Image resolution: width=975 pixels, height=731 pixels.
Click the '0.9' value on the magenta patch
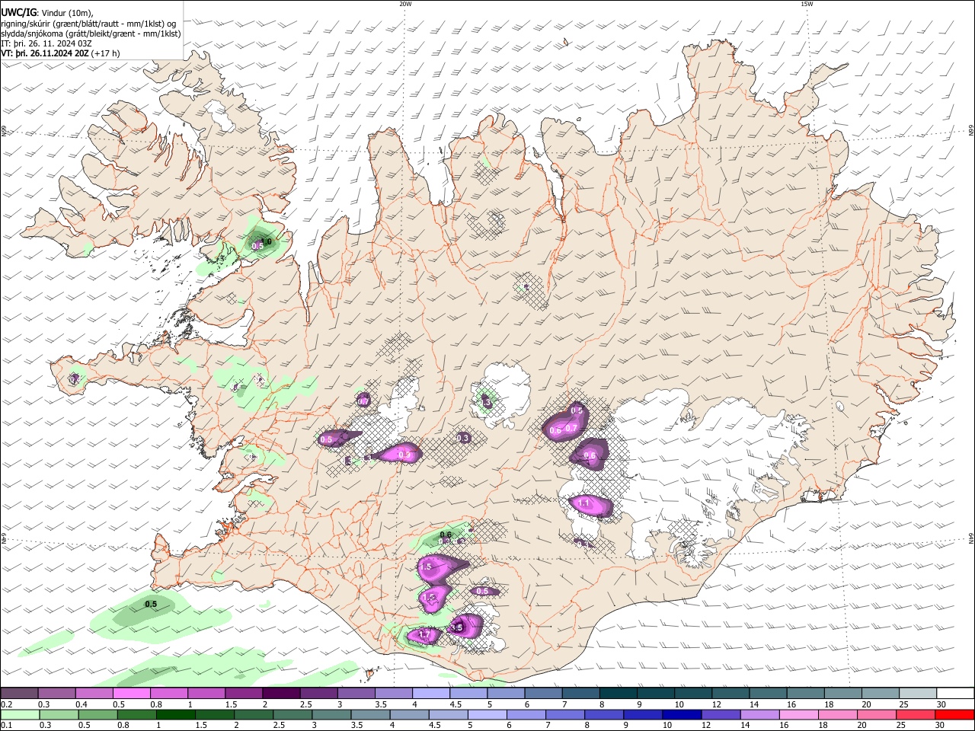[404, 455]
